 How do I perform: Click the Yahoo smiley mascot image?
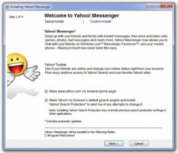click(x=24, y=69)
